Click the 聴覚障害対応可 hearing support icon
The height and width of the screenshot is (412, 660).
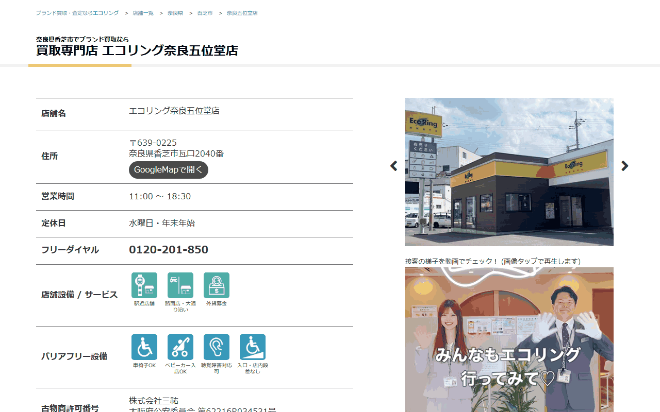pos(217,347)
